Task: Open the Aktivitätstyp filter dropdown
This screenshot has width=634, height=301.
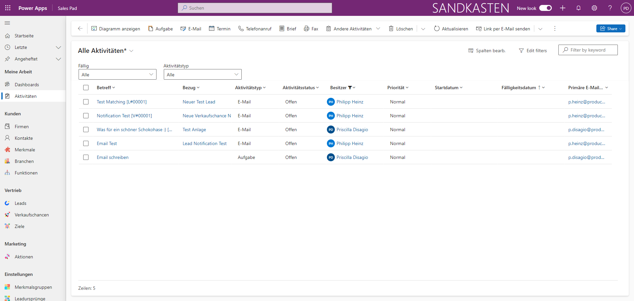Action: (203, 74)
